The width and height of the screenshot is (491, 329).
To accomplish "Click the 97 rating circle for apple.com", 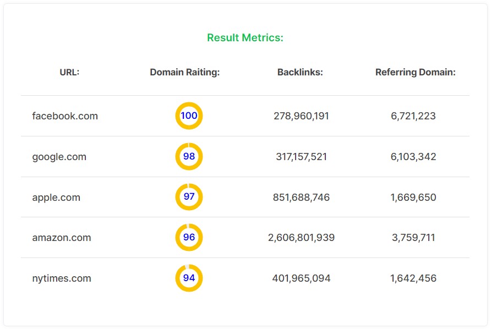I will tap(189, 197).
